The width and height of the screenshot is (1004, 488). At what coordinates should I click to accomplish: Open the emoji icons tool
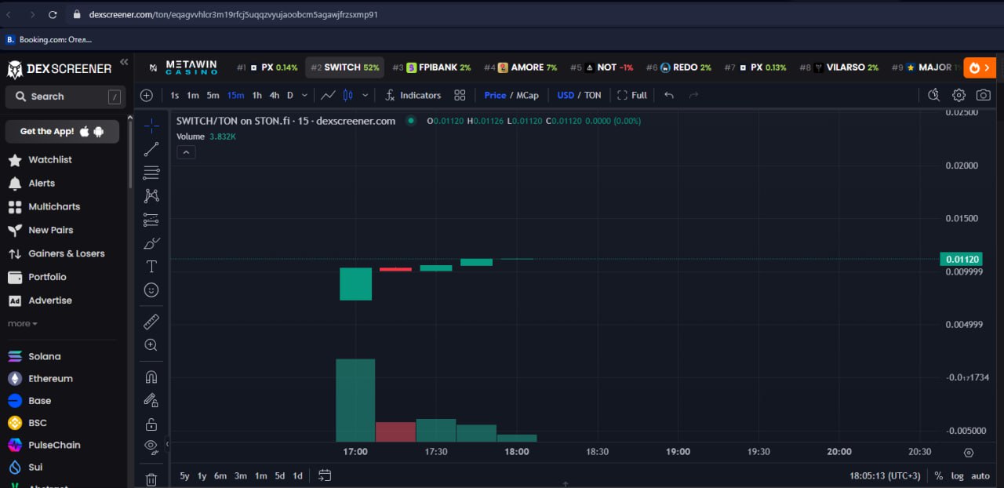(x=151, y=290)
